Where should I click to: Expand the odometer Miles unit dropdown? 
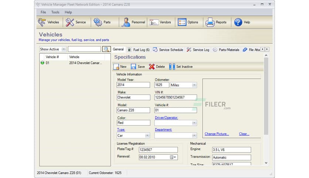click(x=194, y=85)
